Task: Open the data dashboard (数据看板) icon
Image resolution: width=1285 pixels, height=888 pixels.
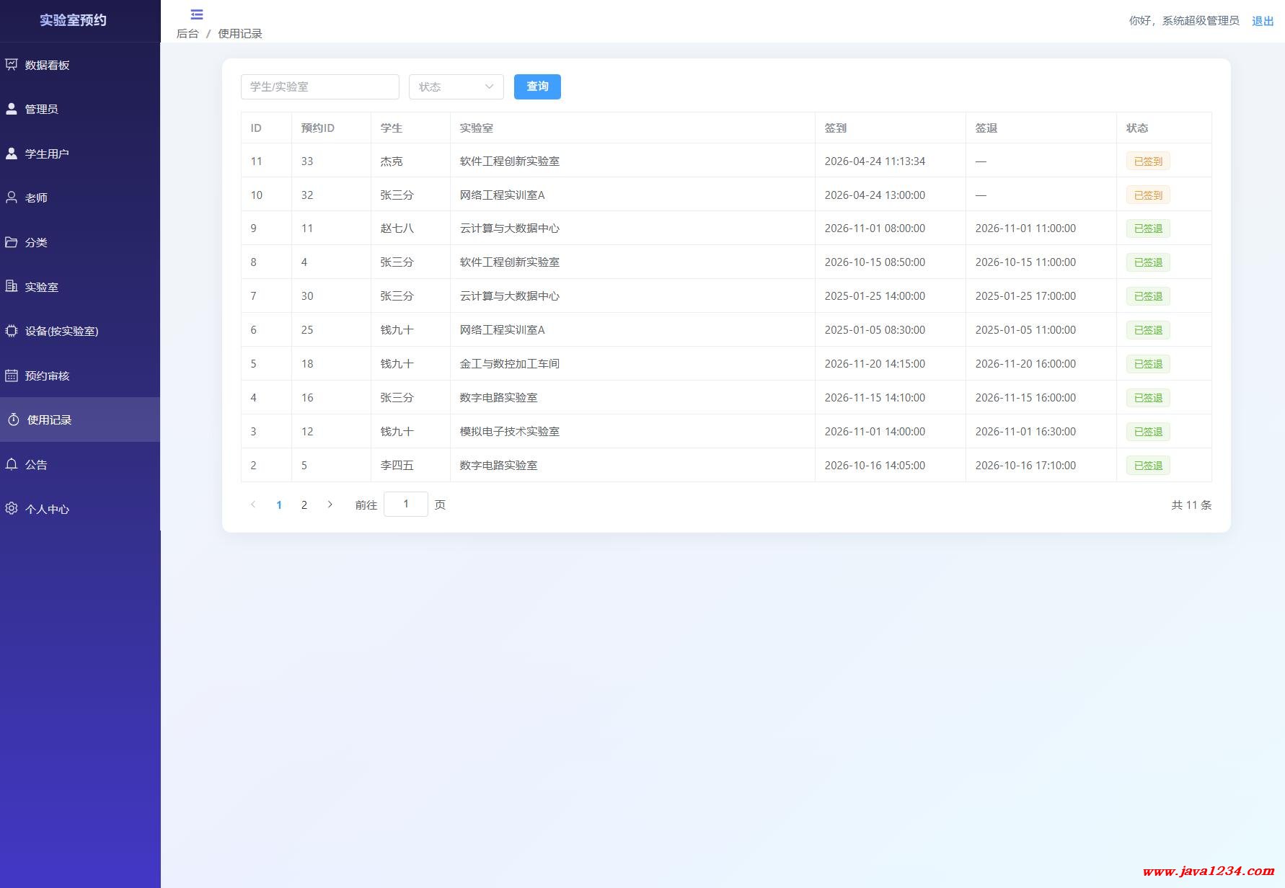Action: coord(12,65)
